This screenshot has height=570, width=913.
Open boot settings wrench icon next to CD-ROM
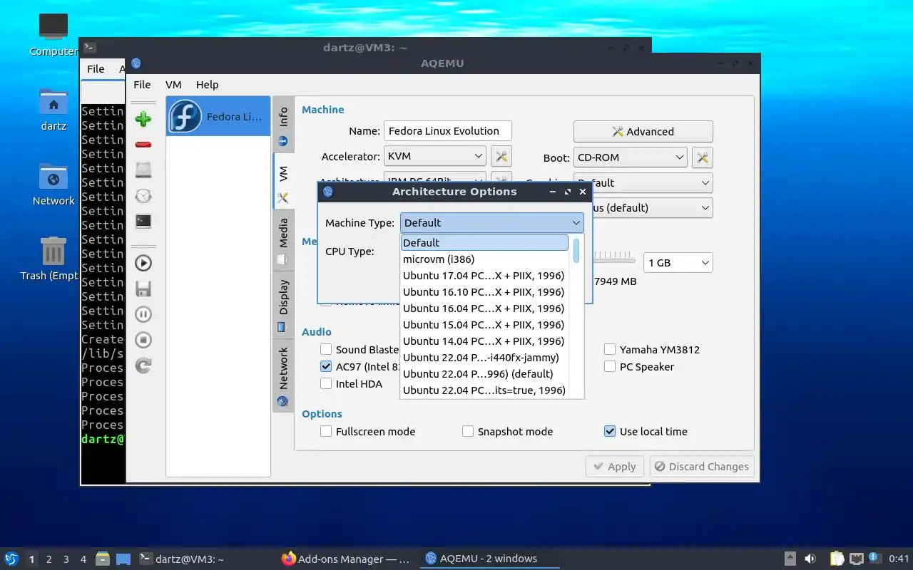(703, 157)
